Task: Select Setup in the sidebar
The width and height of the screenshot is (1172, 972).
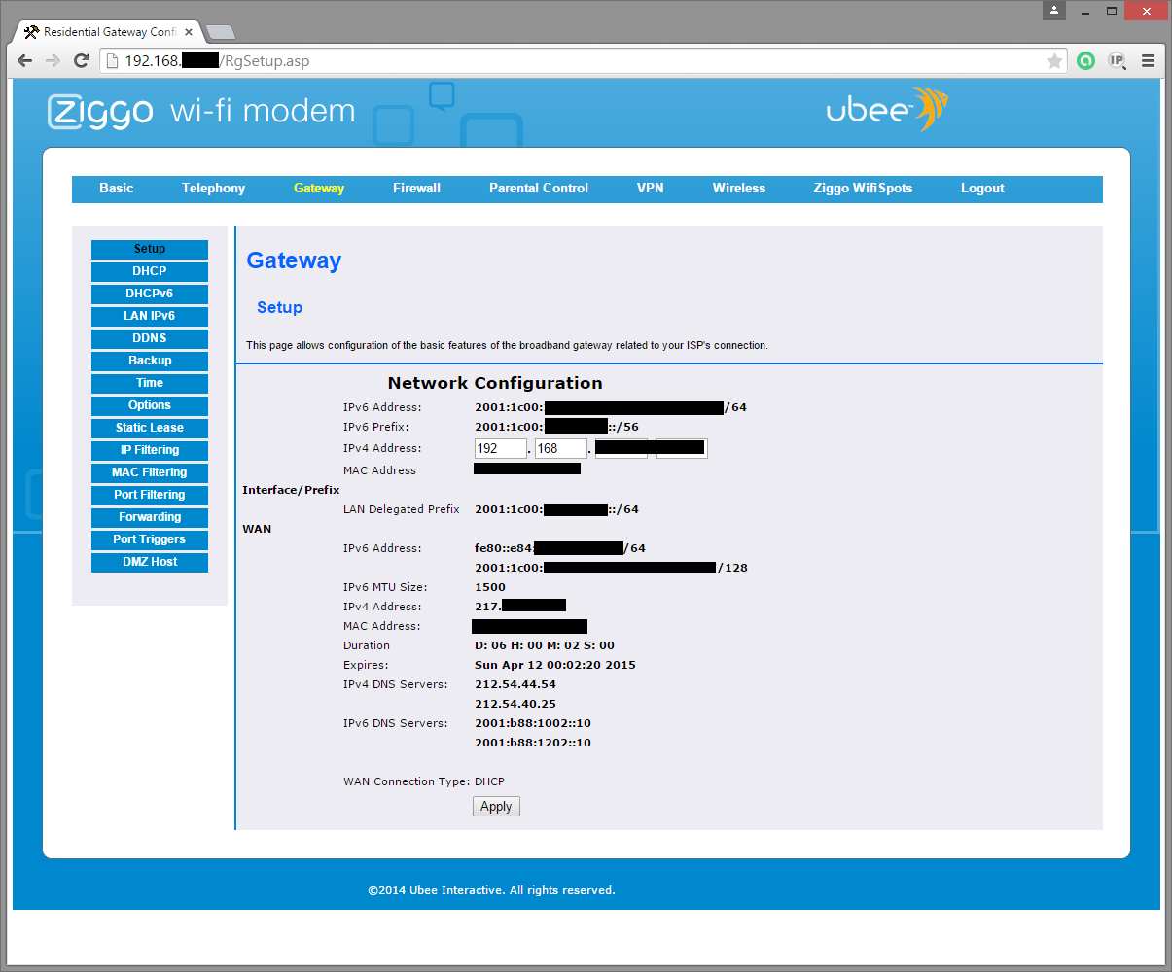Action: click(x=150, y=249)
